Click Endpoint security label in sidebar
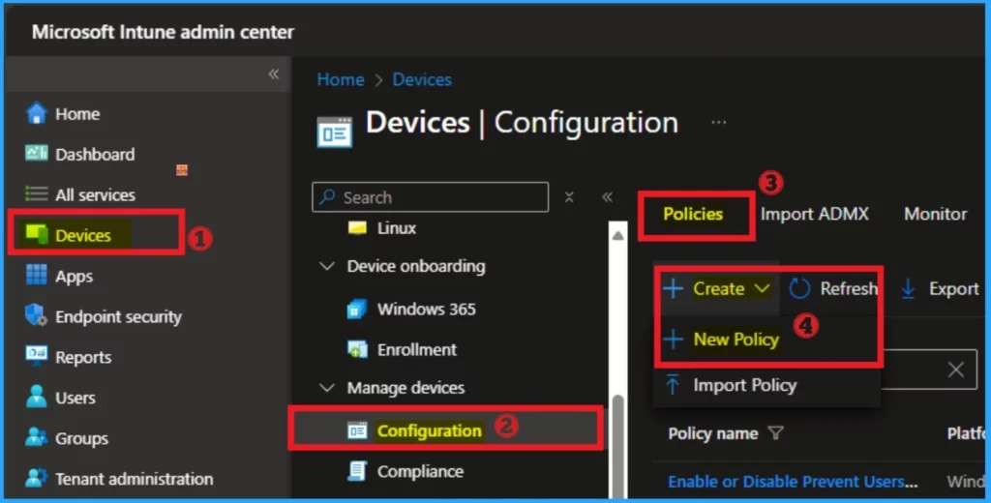The width and height of the screenshot is (991, 503). (118, 316)
